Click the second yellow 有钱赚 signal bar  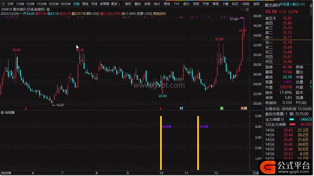(x=198, y=142)
